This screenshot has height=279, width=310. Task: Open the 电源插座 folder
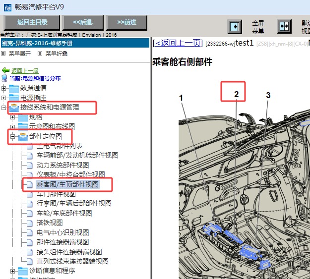pos(33,98)
